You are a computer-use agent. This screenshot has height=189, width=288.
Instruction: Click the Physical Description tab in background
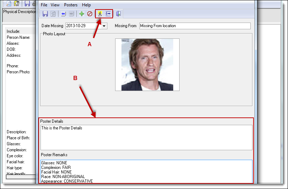tap(20, 12)
